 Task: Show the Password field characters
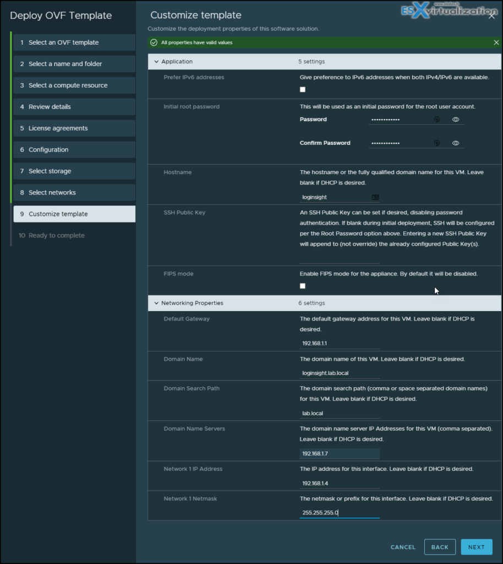point(456,120)
